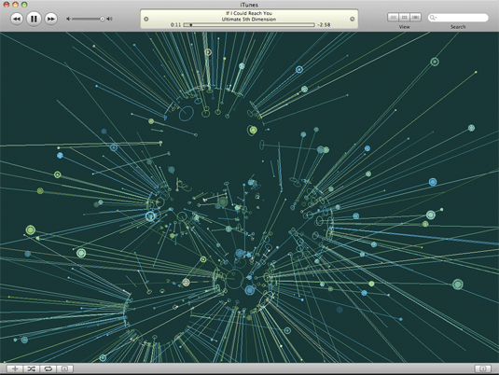Click inside the Search field

[x=458, y=18]
